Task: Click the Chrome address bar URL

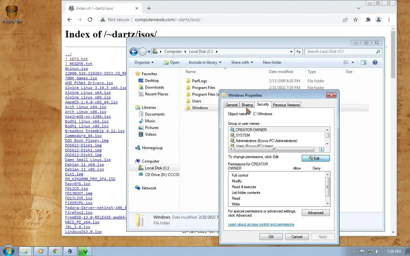Action: click(168, 20)
